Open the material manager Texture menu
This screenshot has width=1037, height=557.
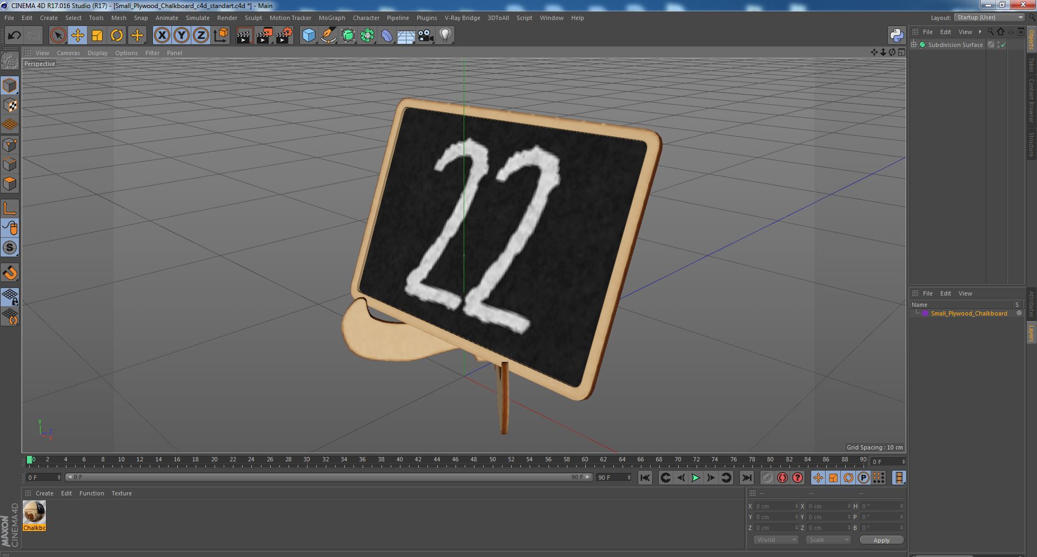click(122, 493)
